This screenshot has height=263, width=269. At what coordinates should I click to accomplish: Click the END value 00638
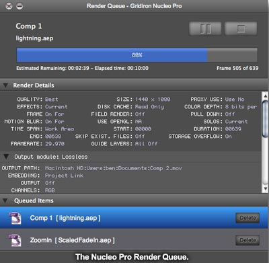(x=53, y=137)
